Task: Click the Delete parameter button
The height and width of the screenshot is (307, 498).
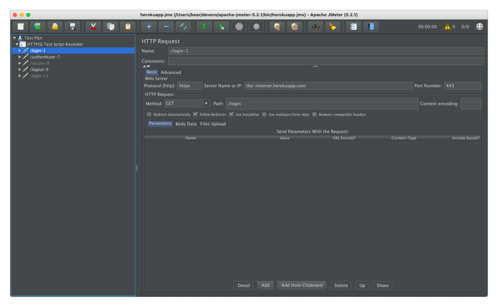Action: click(341, 285)
